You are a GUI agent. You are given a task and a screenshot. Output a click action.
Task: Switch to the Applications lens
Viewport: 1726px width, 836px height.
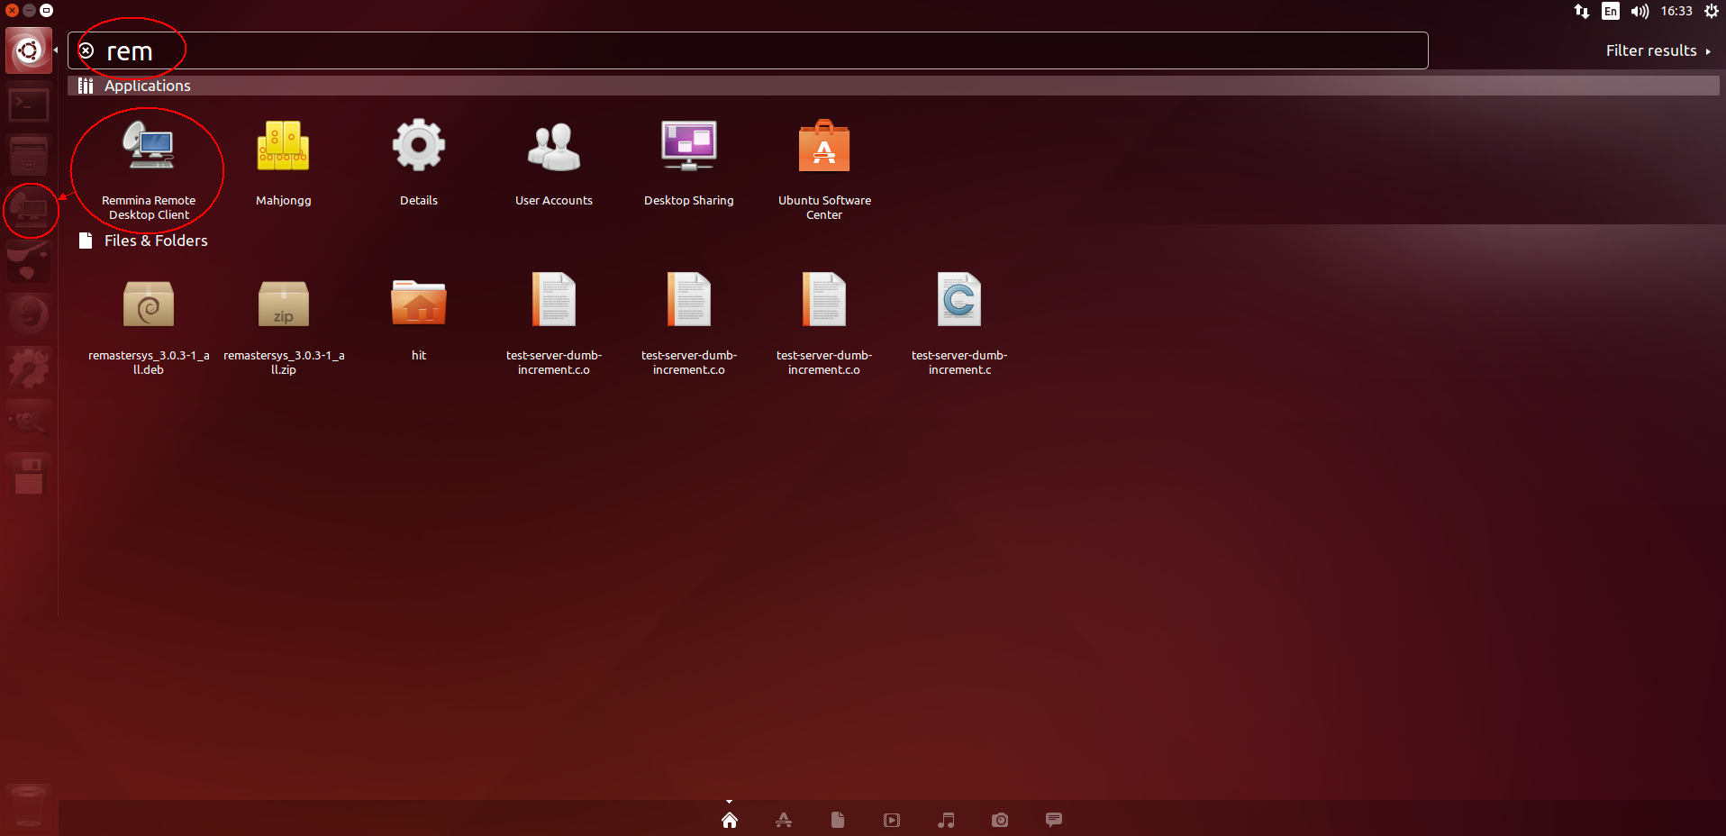click(x=784, y=820)
